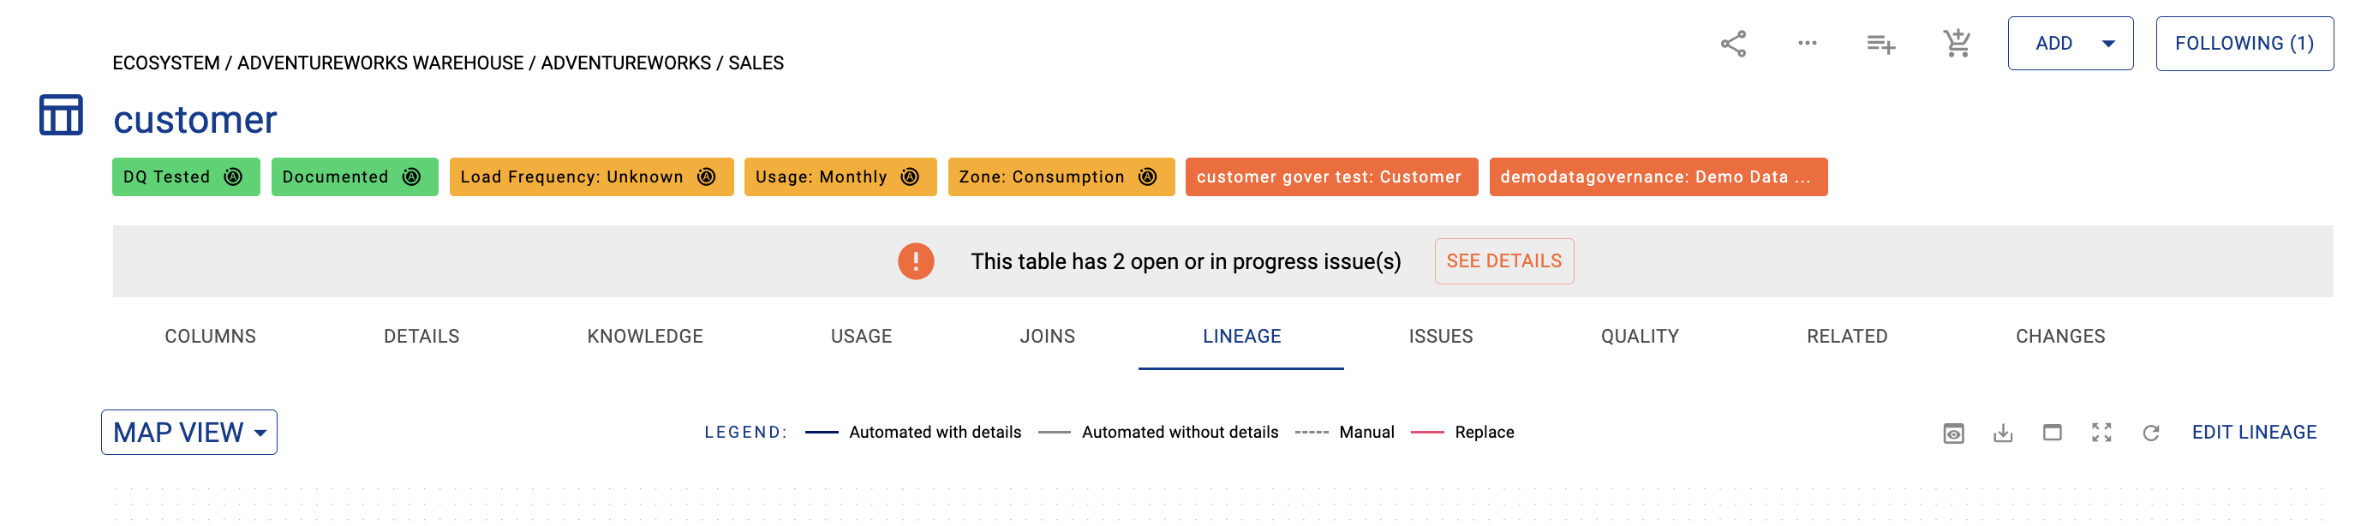Click the Usage: Monthly tag

(x=840, y=176)
